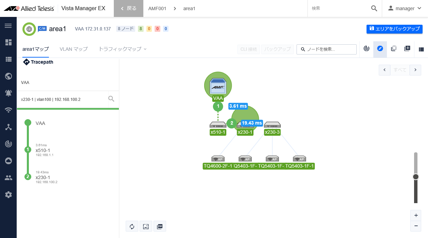Image resolution: width=428 pixels, height=238 pixels.
Task: Open the cloud icon in the sidebar
Action: (x=8, y=161)
